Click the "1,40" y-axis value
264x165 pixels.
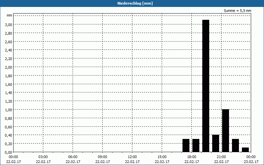(9, 93)
